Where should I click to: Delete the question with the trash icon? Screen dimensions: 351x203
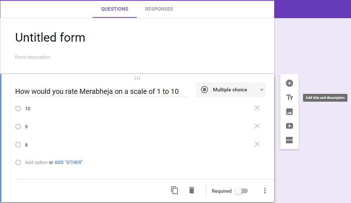click(x=192, y=190)
